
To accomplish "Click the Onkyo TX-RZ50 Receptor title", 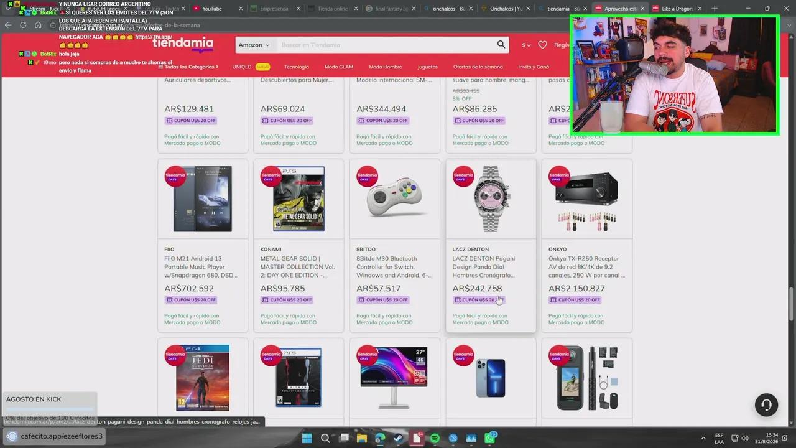I will pos(587,267).
